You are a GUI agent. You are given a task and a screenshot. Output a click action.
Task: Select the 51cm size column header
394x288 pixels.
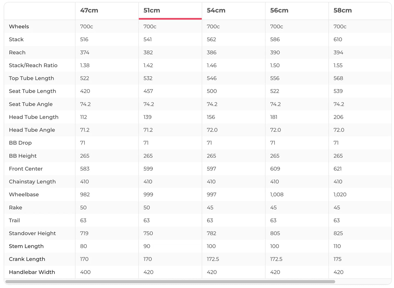click(x=152, y=11)
